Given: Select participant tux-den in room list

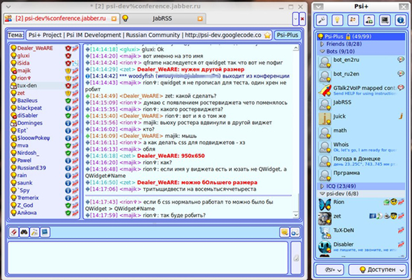Looking at the screenshot, I should coord(44,86).
